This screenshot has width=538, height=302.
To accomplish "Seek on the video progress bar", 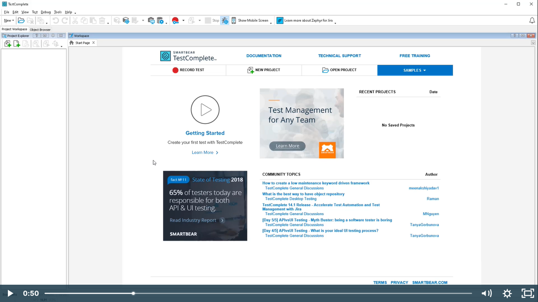I will pyautogui.click(x=258, y=293).
